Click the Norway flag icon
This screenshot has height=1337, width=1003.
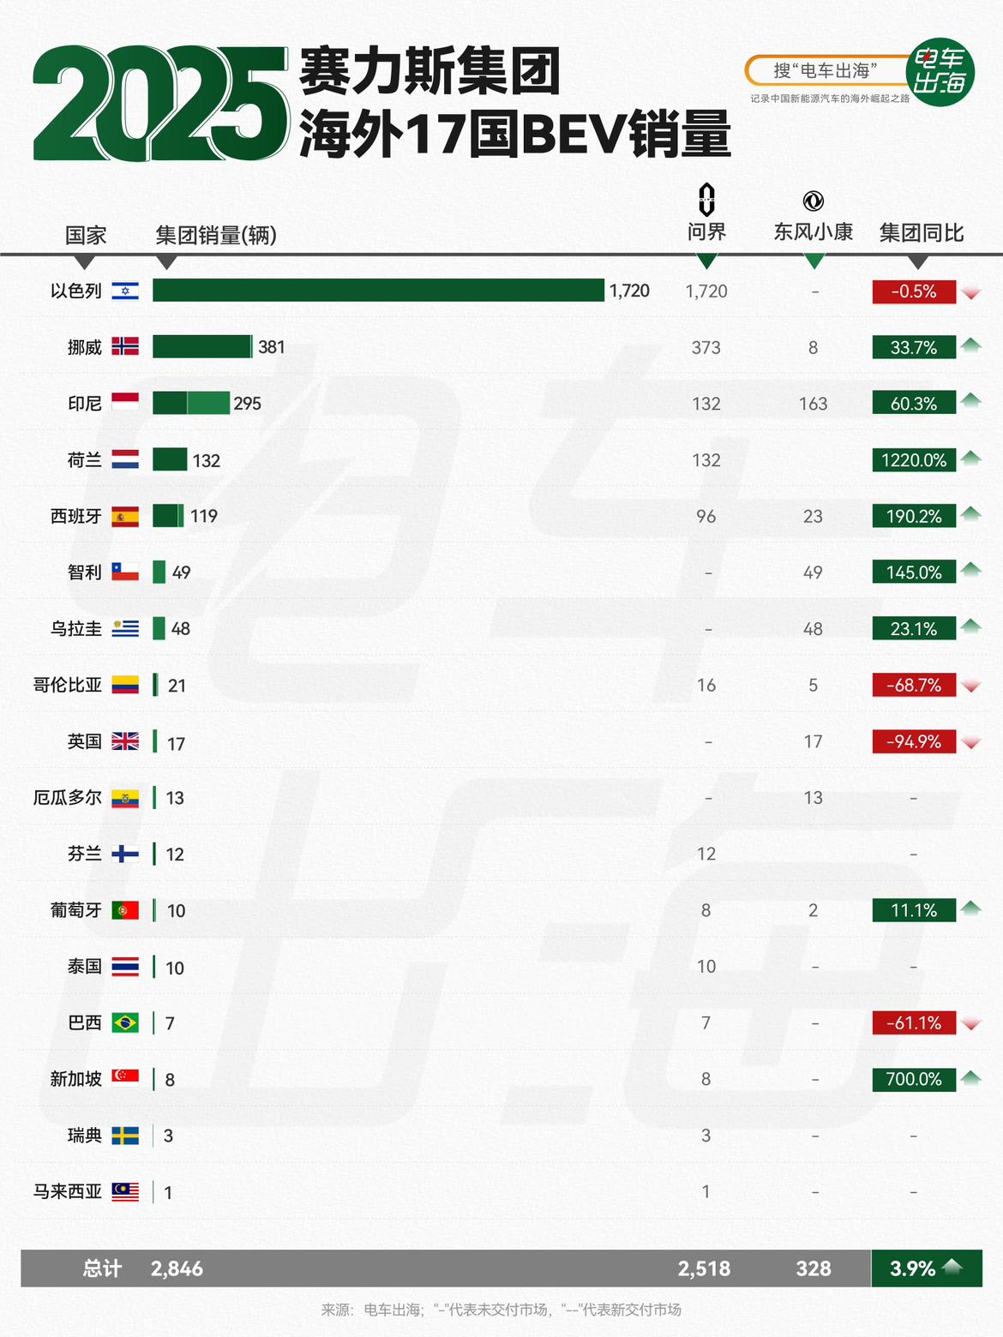point(125,347)
